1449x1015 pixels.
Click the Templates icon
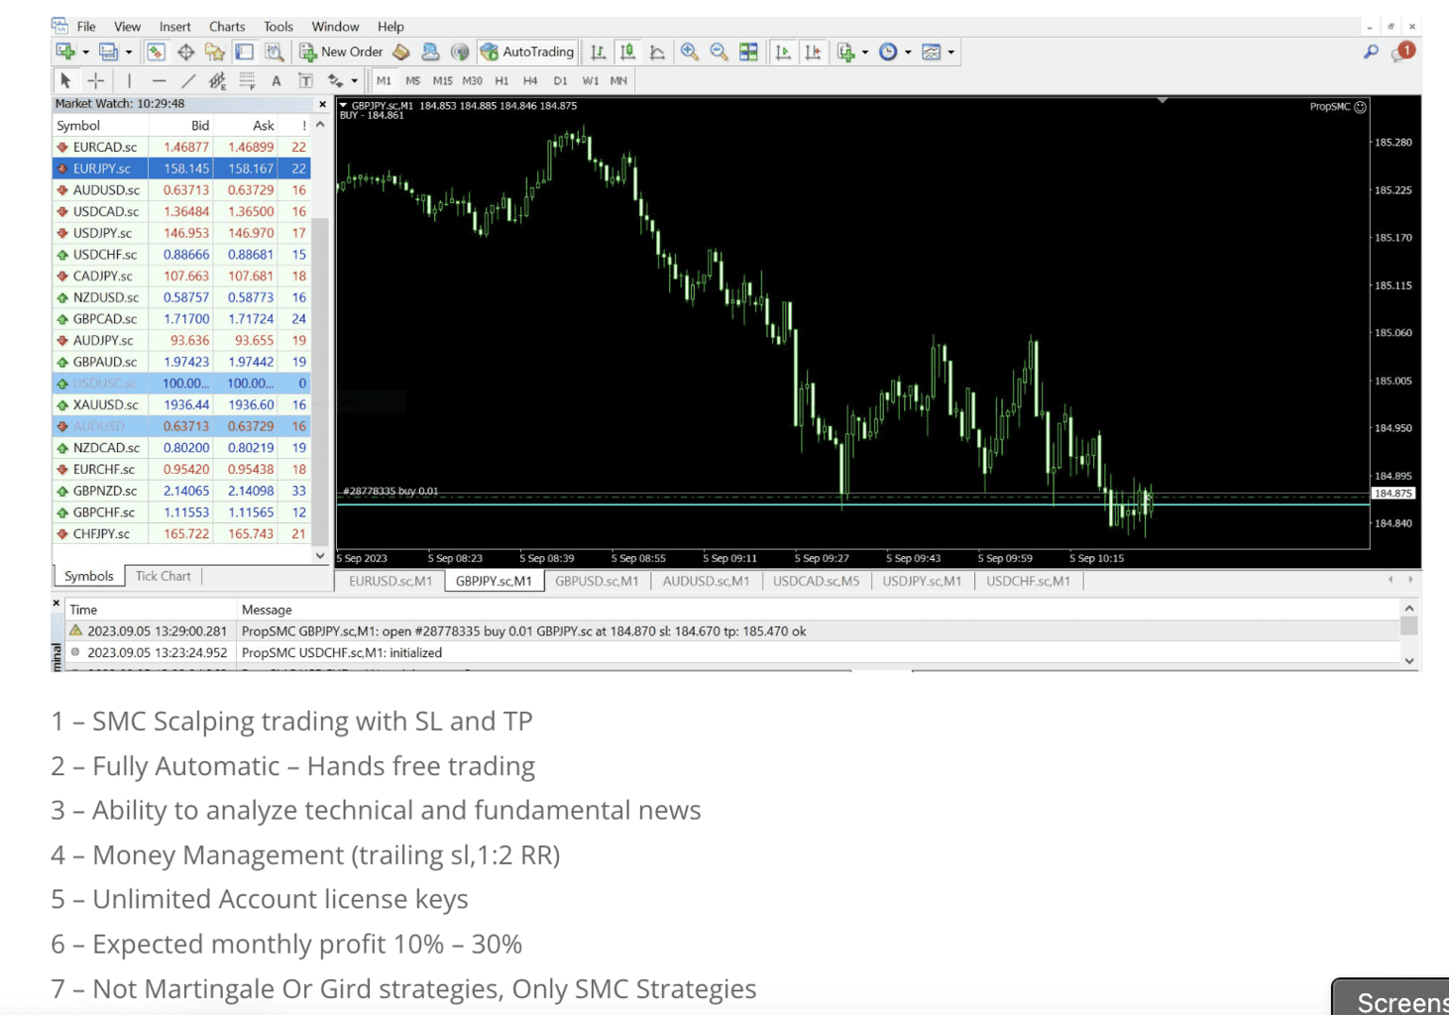tap(931, 52)
